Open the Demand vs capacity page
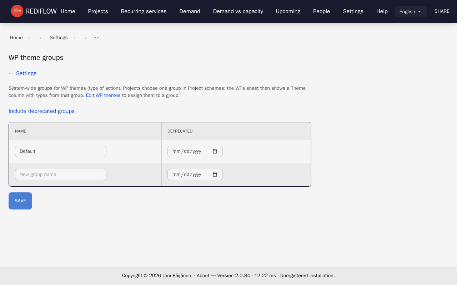Image resolution: width=457 pixels, height=285 pixels. 238,11
